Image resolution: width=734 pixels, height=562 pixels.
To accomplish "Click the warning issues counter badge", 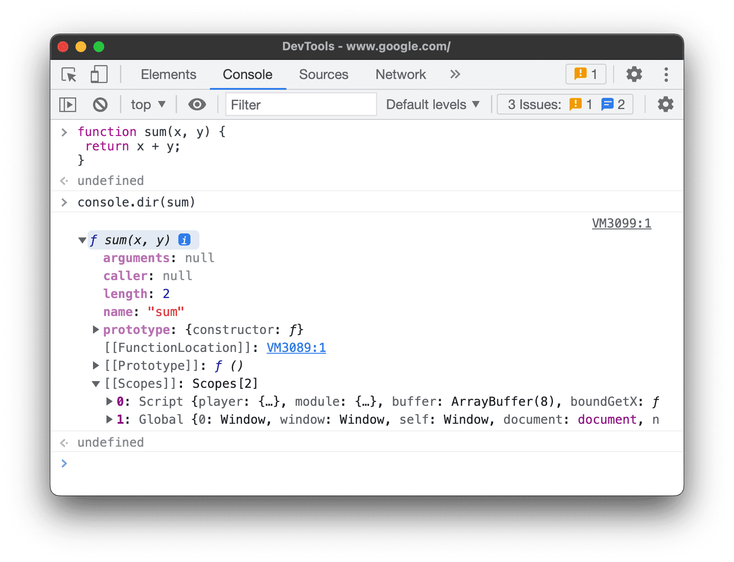I will click(x=585, y=74).
